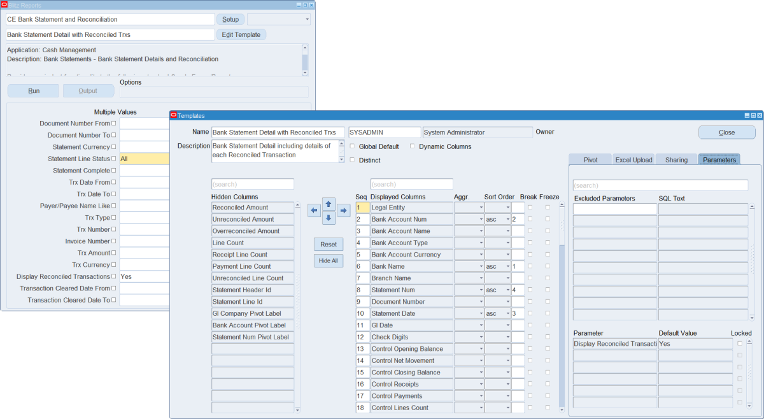Move the selected column down with the down arrow

329,218
